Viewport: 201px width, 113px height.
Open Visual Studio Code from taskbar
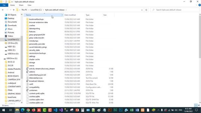tap(55, 110)
